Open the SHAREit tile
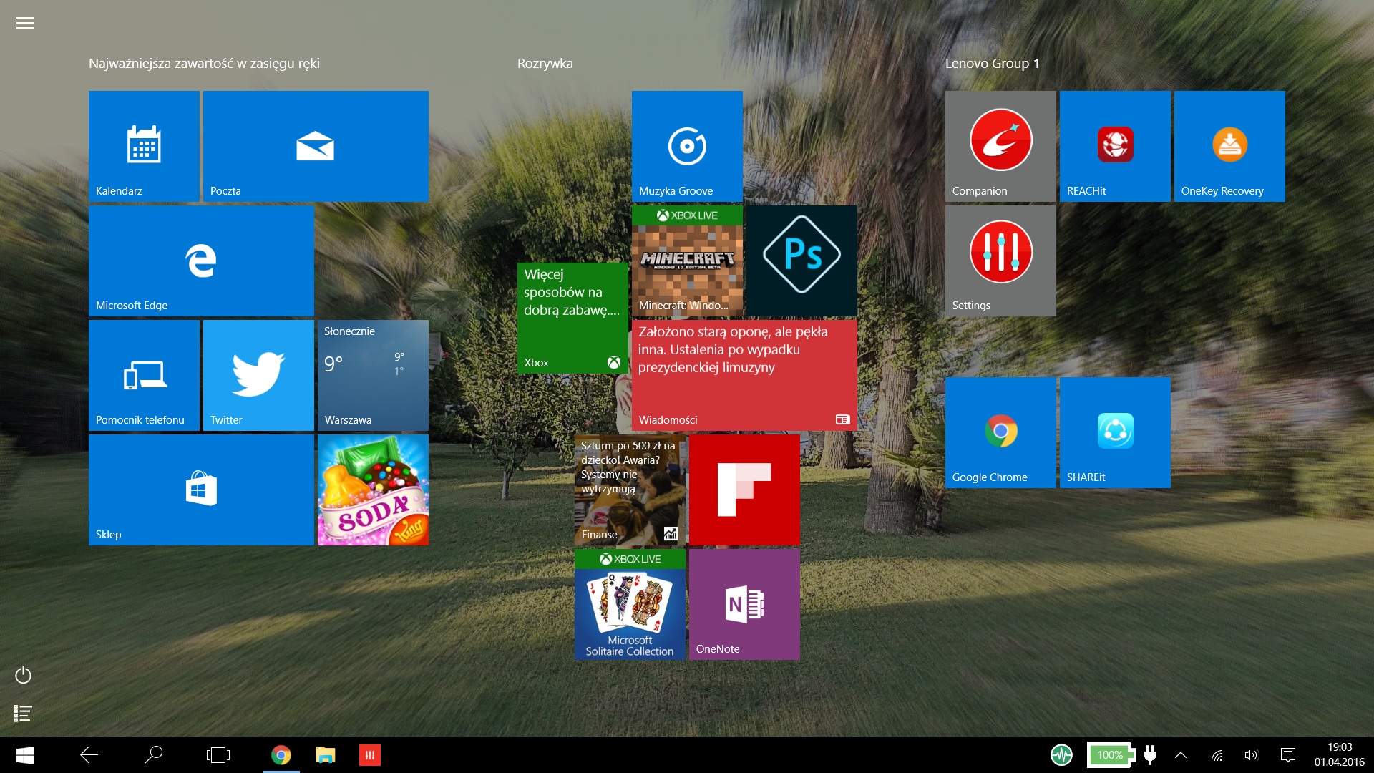Viewport: 1374px width, 773px height. [1115, 432]
